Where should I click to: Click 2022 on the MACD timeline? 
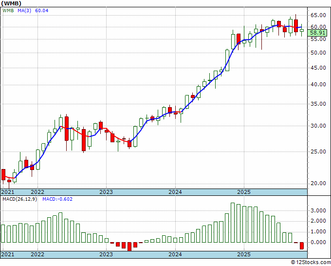pos(37,254)
